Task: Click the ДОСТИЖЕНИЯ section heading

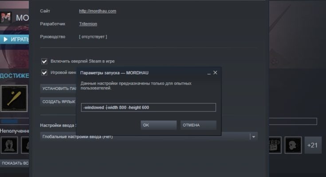Action: (15, 76)
